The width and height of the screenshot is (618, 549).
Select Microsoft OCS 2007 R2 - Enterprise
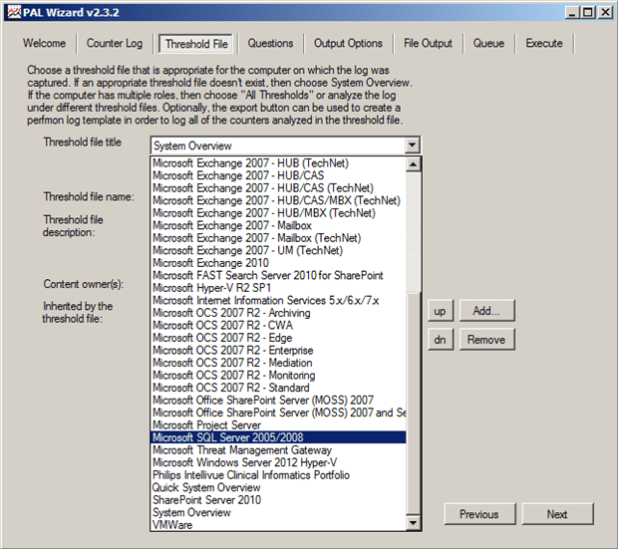click(278, 351)
